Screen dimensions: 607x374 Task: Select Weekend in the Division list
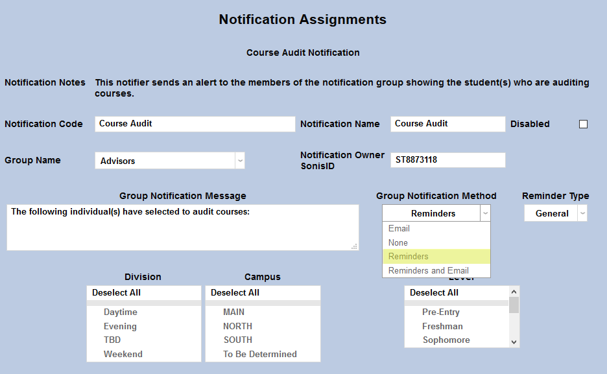point(123,353)
